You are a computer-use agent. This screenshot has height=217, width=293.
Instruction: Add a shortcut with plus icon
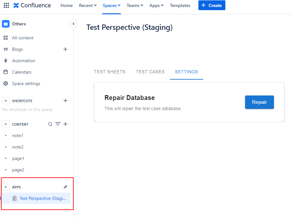(65, 101)
